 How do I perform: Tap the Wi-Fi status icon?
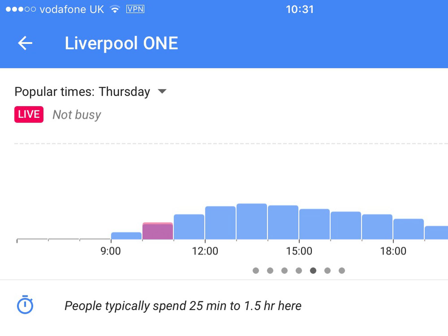[x=115, y=9]
